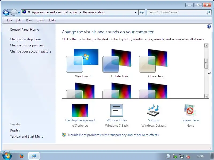Image resolution: width=214 pixels, height=160 pixels.
Task: Click the theme list scroll down arrow
Action: [206, 96]
